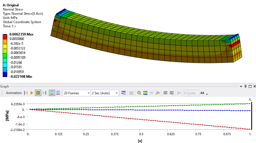Toggle result sets frame mode

[58, 93]
